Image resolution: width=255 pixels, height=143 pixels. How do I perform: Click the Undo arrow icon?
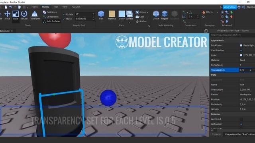point(11,7)
